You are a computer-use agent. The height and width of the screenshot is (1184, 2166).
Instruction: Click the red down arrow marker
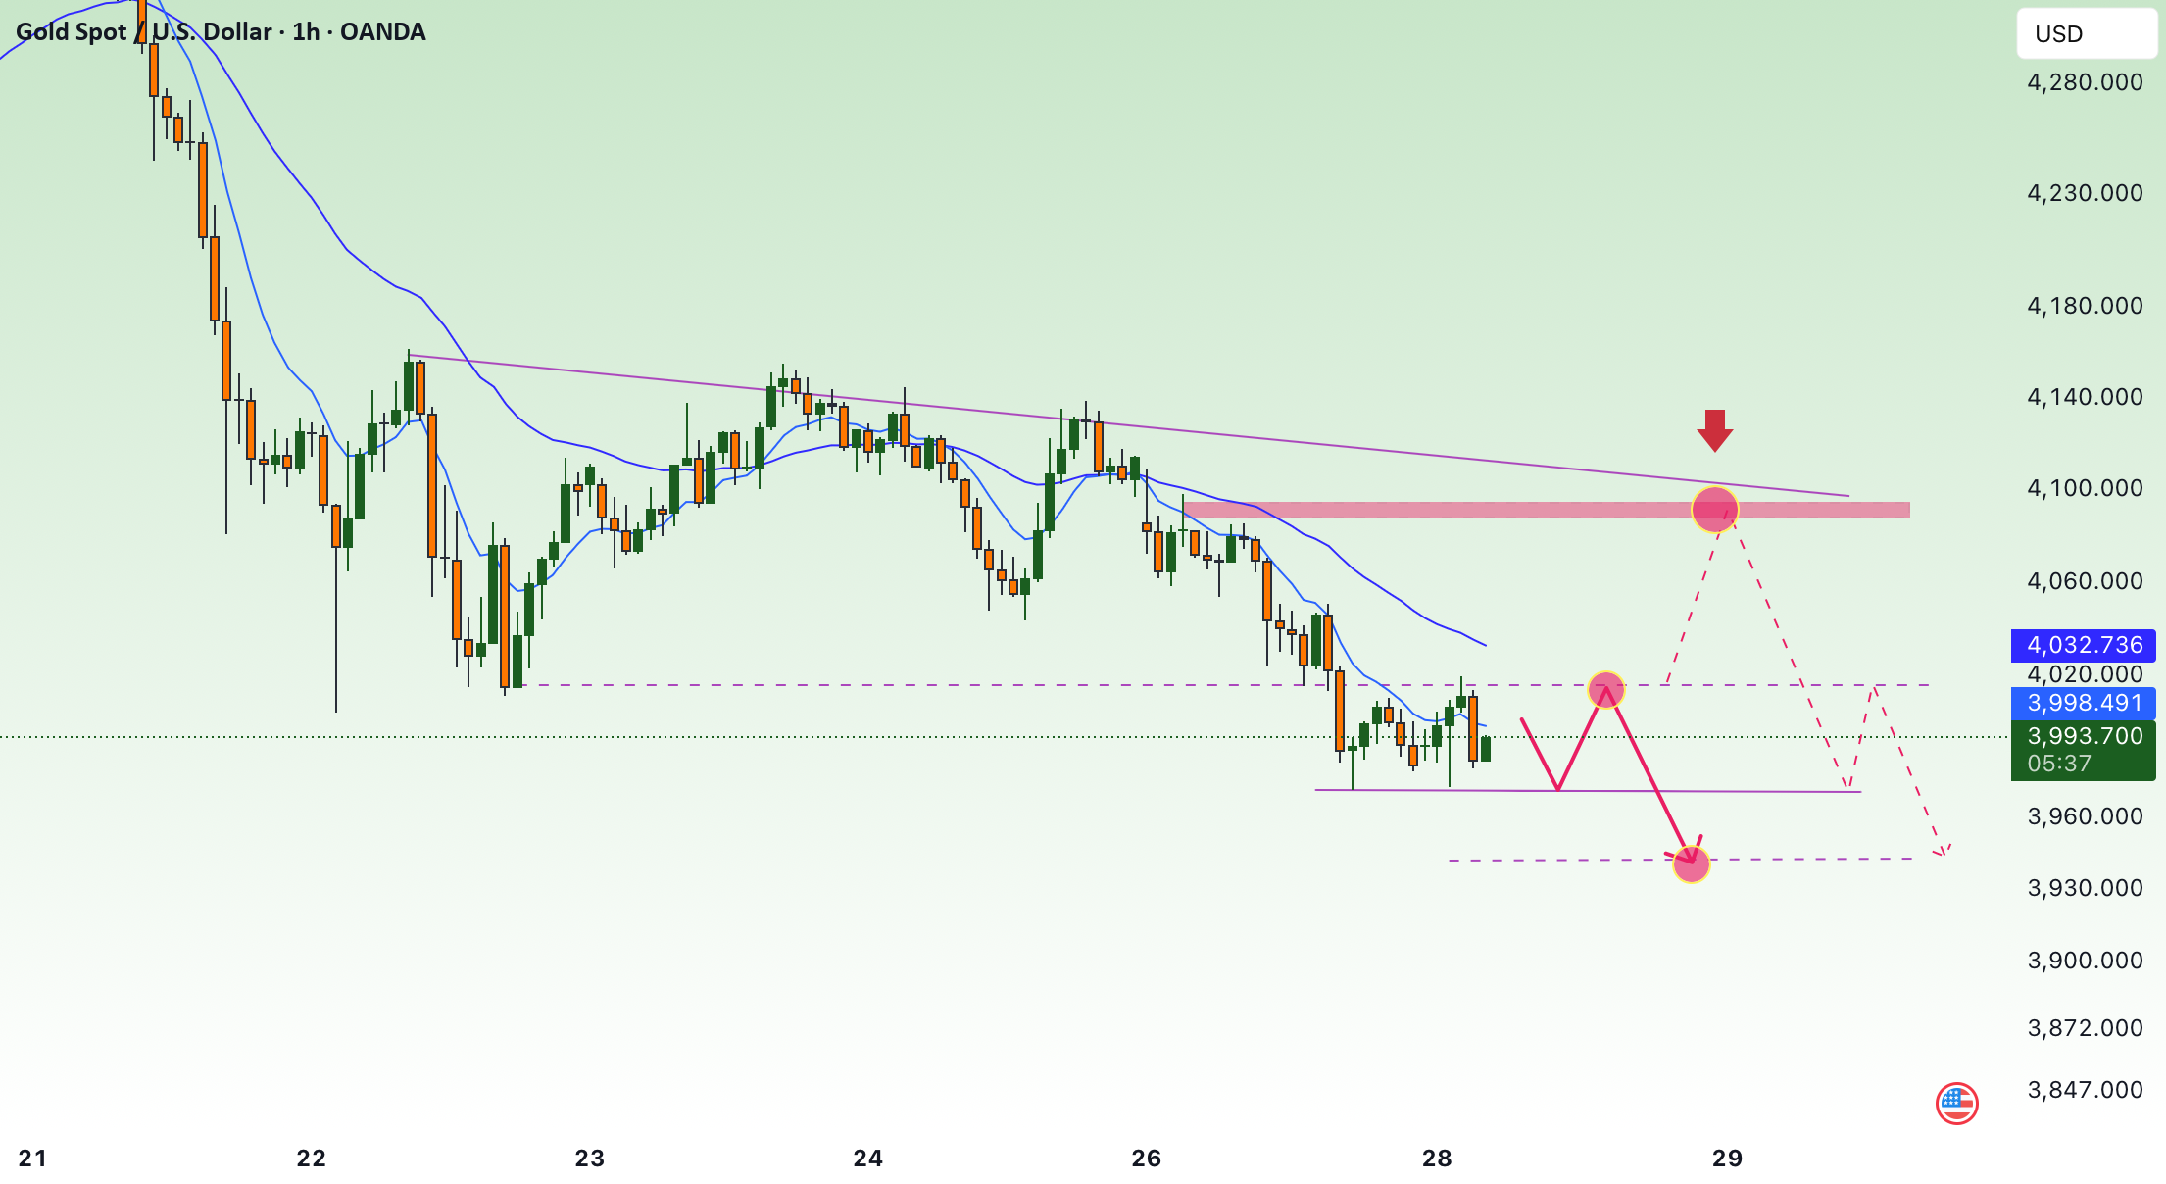pos(1714,430)
